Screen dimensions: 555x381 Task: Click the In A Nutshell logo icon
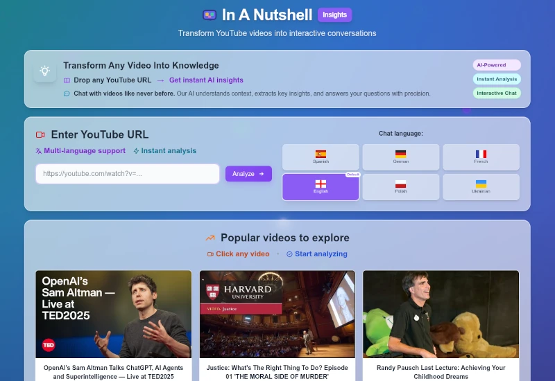[210, 15]
